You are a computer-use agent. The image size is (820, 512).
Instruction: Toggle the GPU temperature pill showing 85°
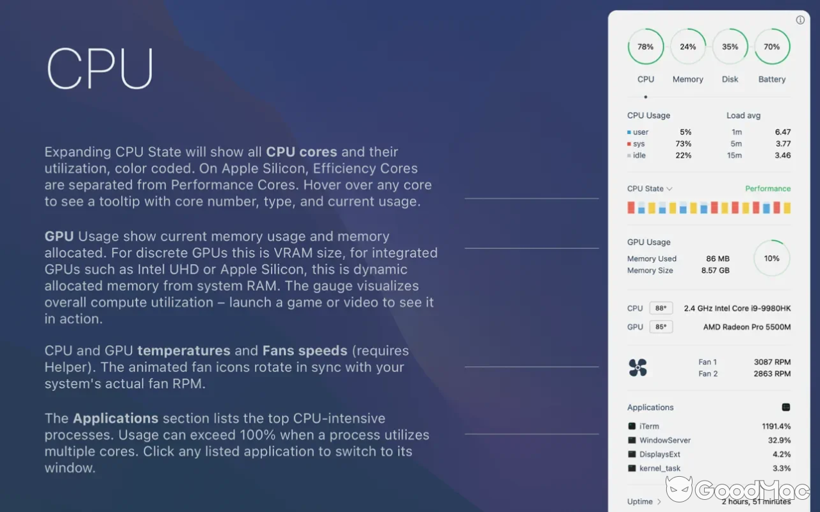click(660, 326)
